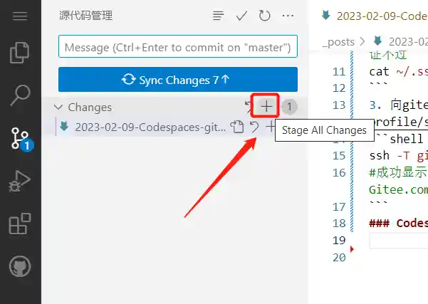Click the Sync Changes 7 button
This screenshot has width=428, height=304.
click(178, 80)
